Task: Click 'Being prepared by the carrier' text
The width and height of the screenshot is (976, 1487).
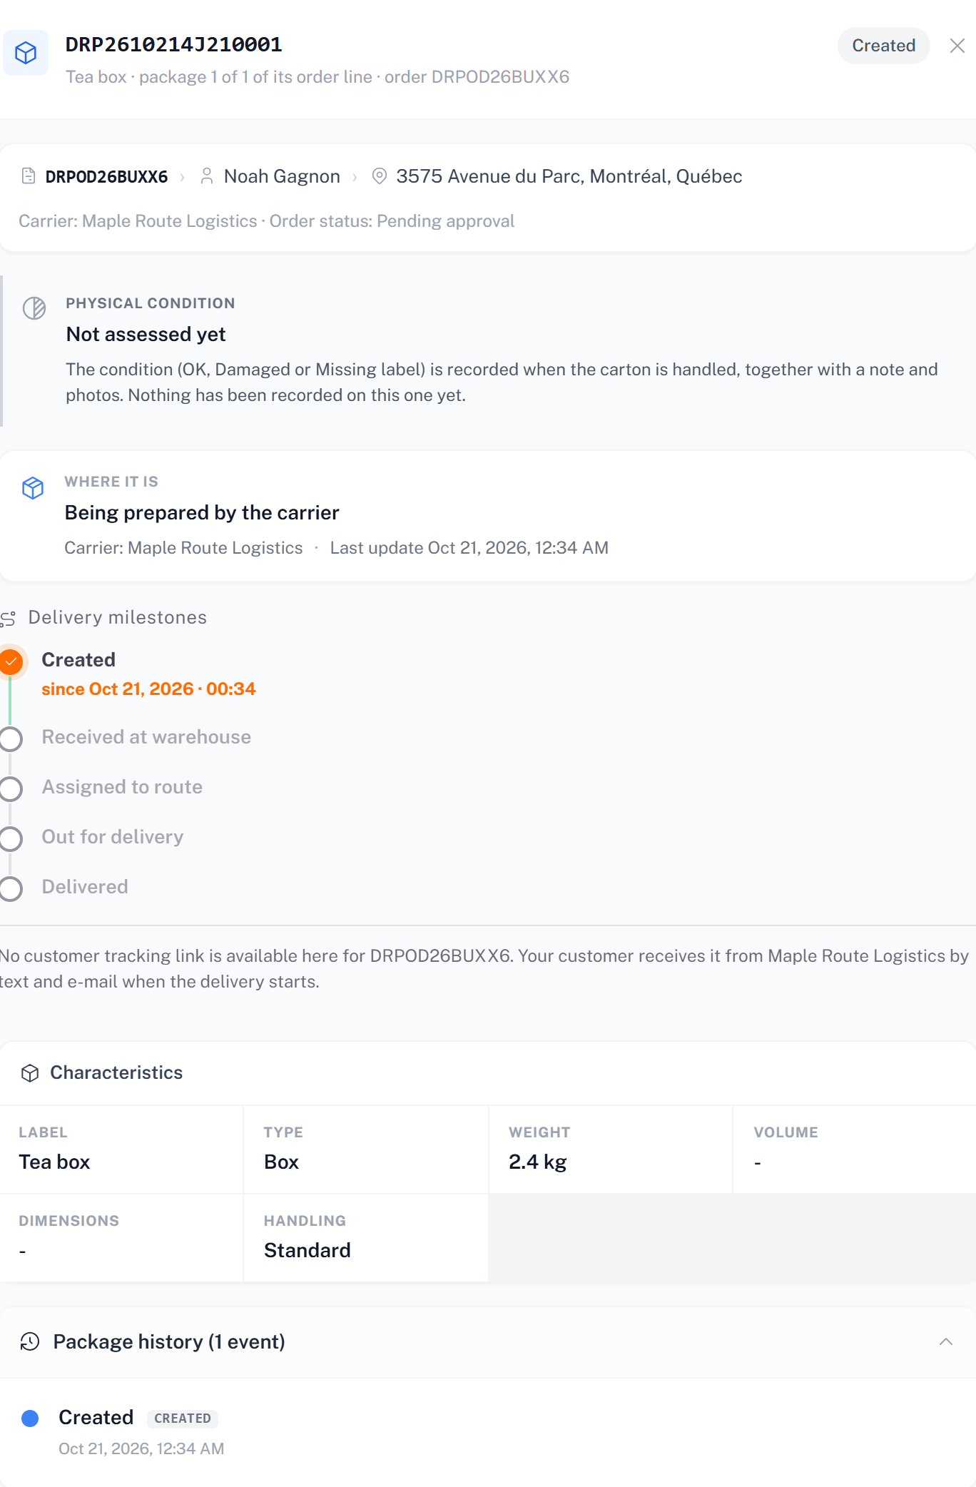Action: click(x=202, y=512)
